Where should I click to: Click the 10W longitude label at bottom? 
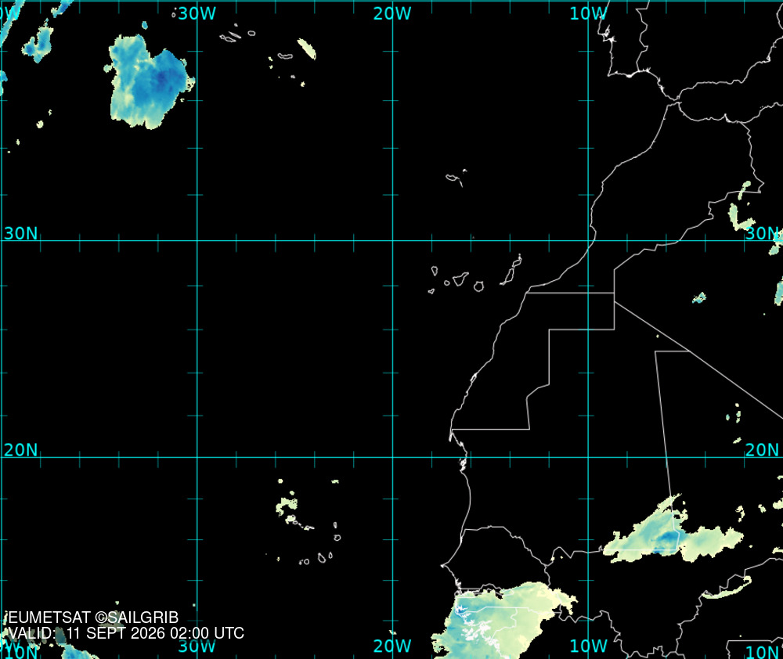[x=589, y=646]
